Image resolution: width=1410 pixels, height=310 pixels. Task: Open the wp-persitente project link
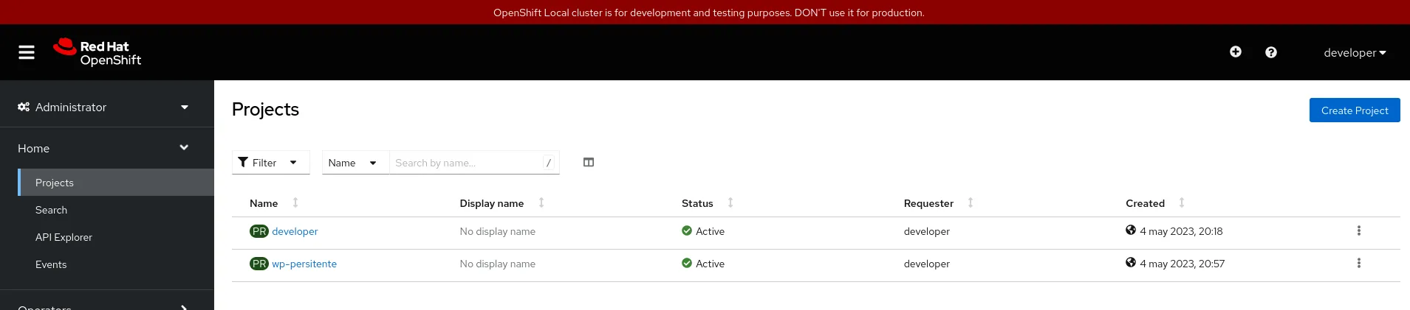point(304,264)
